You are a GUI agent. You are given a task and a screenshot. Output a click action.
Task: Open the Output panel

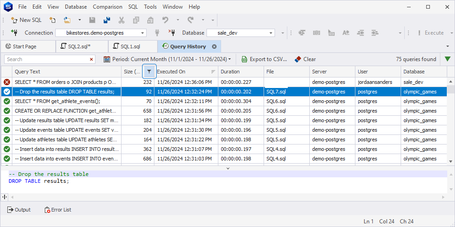(19, 210)
